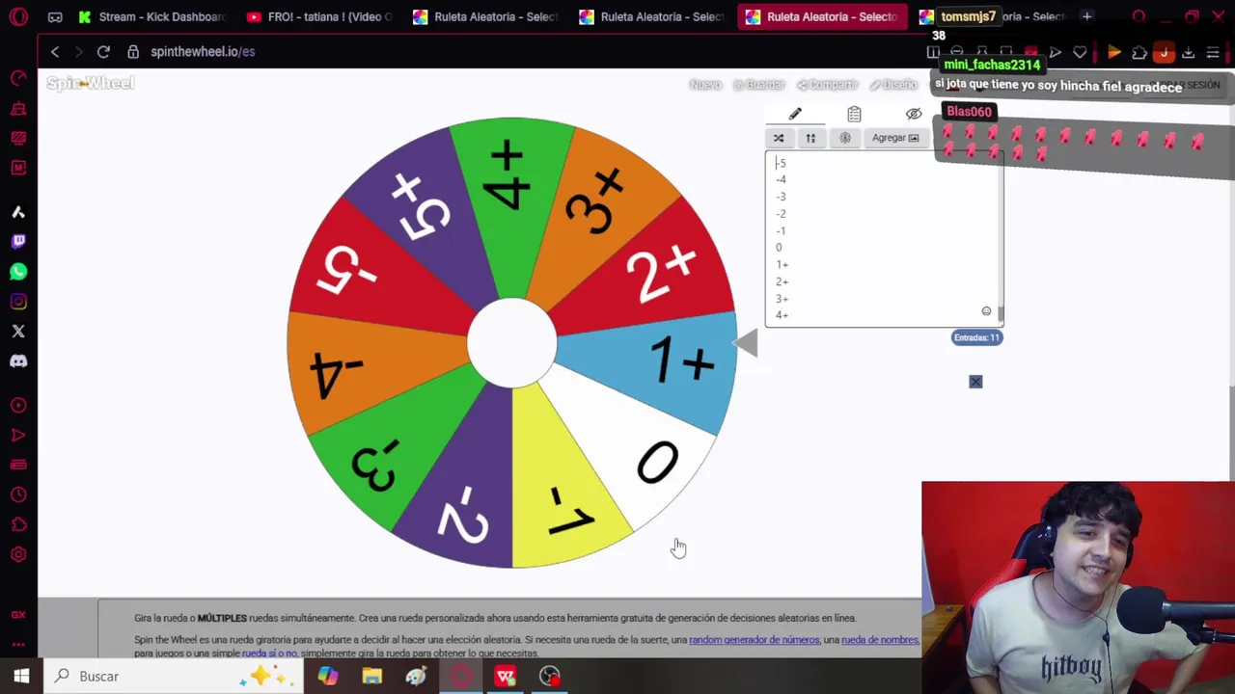The width and height of the screenshot is (1235, 694).
Task: Open sidebar history clock icon
Action: point(18,495)
